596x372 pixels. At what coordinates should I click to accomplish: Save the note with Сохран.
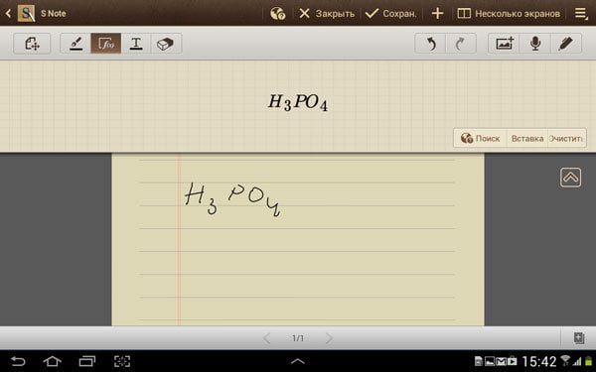(390, 14)
